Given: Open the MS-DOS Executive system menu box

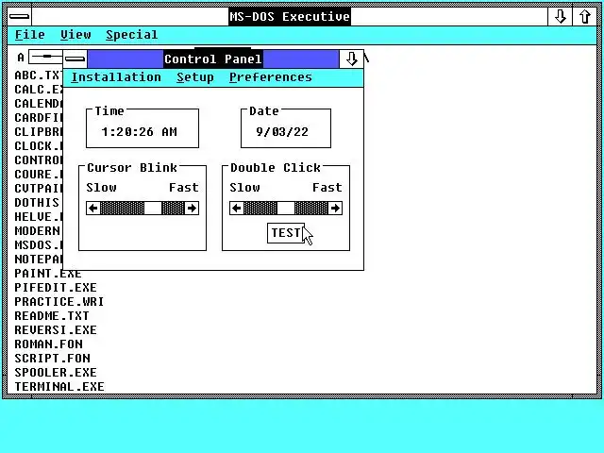Looking at the screenshot, I should tap(20, 17).
